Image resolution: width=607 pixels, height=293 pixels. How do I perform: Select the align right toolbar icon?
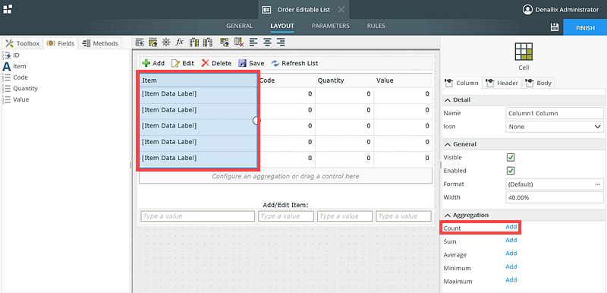pyautogui.click(x=281, y=43)
